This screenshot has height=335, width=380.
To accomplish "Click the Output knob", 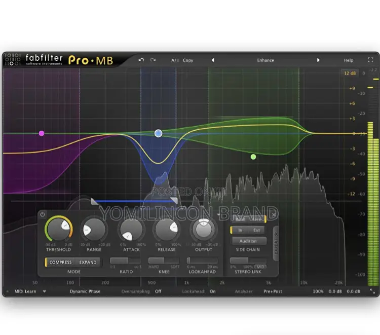I will pyautogui.click(x=204, y=230).
